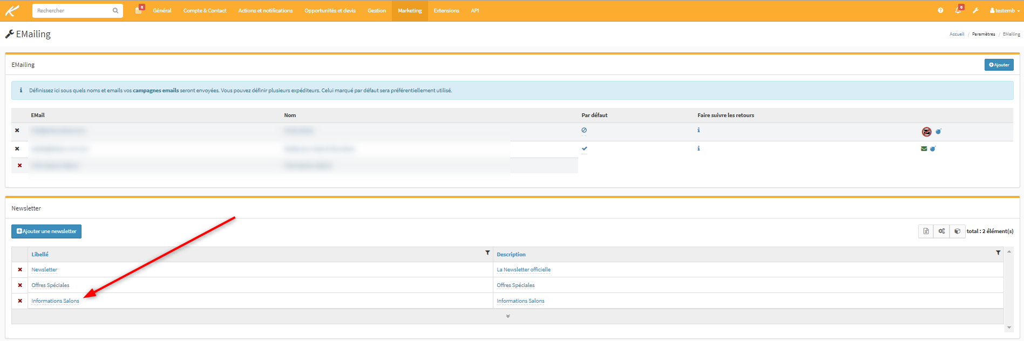Sort by the Libellé column header
The width and height of the screenshot is (1024, 341).
(40, 255)
